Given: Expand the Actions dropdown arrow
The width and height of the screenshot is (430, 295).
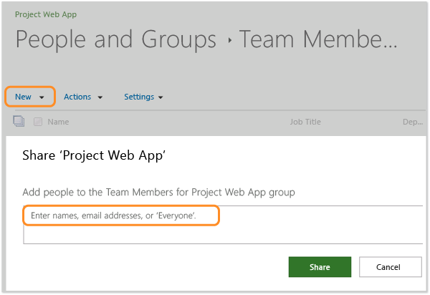Looking at the screenshot, I should pos(100,97).
